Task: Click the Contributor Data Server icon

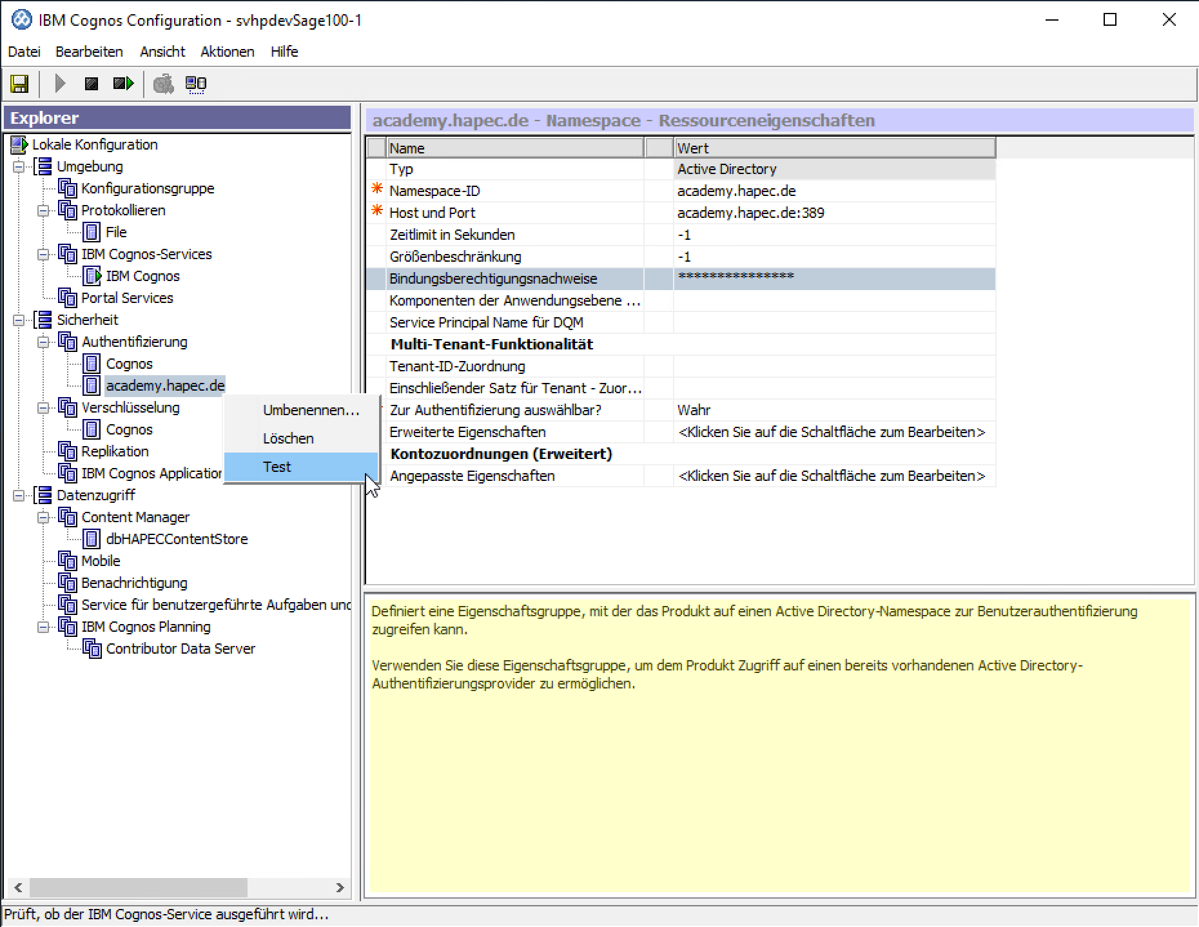Action: 92,649
